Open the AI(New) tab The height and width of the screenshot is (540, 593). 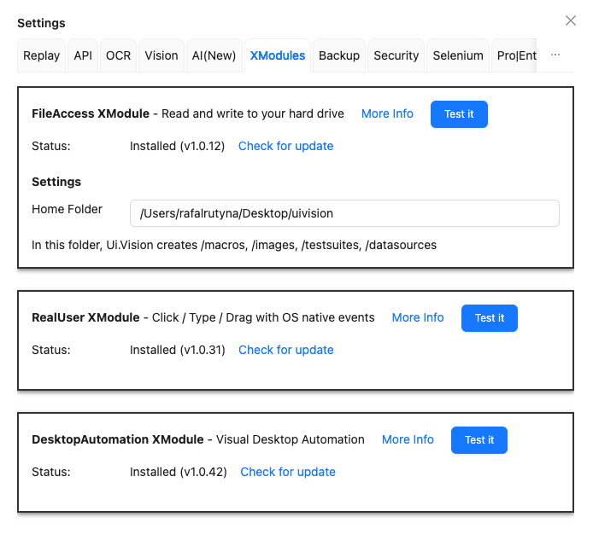pyautogui.click(x=214, y=55)
